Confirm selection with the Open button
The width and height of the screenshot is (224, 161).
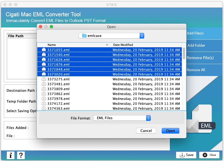(x=170, y=131)
